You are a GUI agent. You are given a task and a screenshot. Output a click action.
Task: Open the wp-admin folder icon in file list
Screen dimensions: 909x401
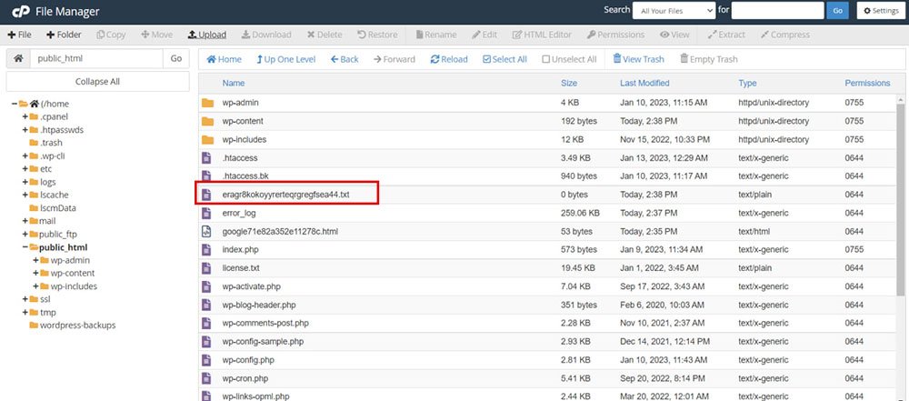(x=207, y=103)
